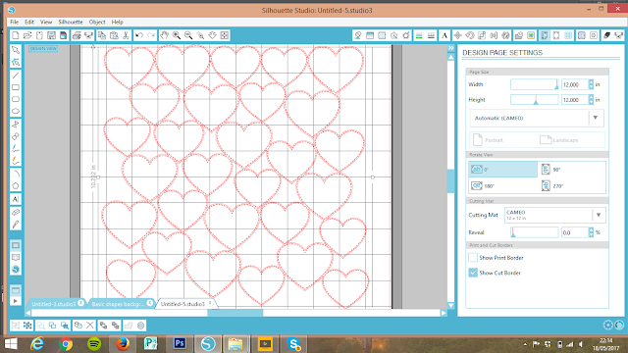Open the Help menu
Image resolution: width=628 pixels, height=353 pixels.
point(118,22)
